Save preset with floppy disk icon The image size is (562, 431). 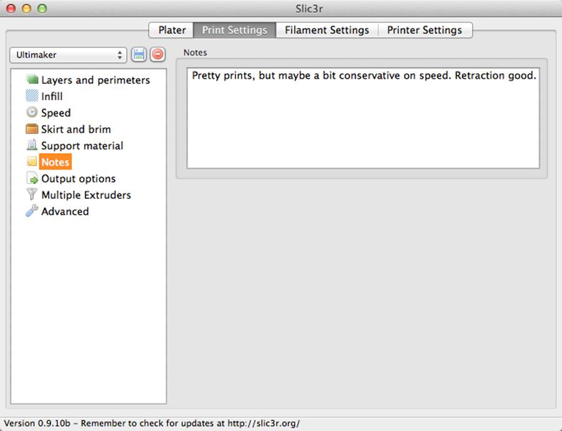click(x=139, y=54)
